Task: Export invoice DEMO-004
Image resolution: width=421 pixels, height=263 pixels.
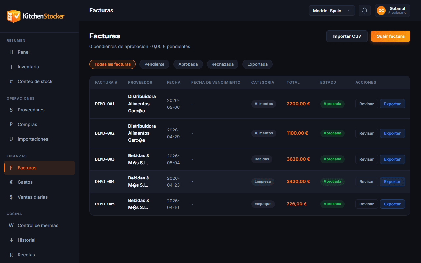Action: click(x=392, y=182)
